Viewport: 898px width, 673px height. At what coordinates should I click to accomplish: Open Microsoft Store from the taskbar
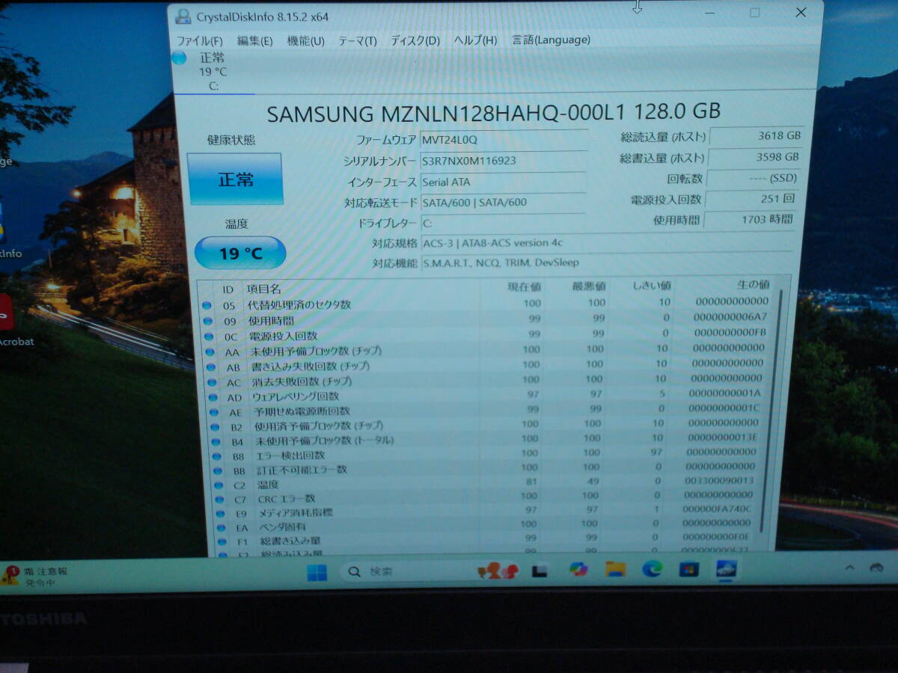(688, 570)
